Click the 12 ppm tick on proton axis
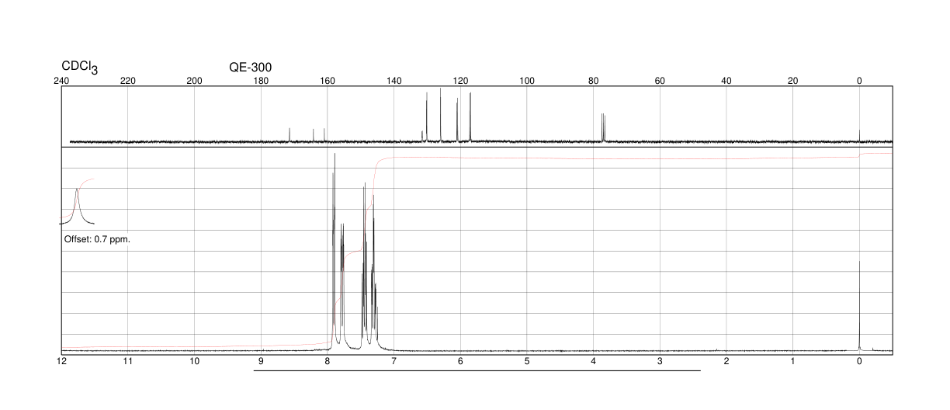The image size is (950, 410). (62, 362)
